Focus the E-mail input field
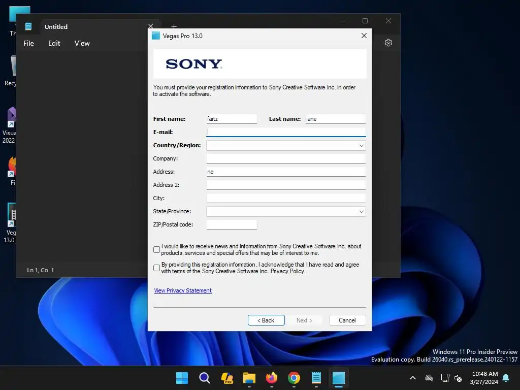The width and height of the screenshot is (520, 390). click(286, 132)
